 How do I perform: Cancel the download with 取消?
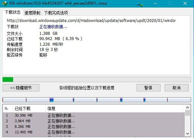(x=177, y=88)
